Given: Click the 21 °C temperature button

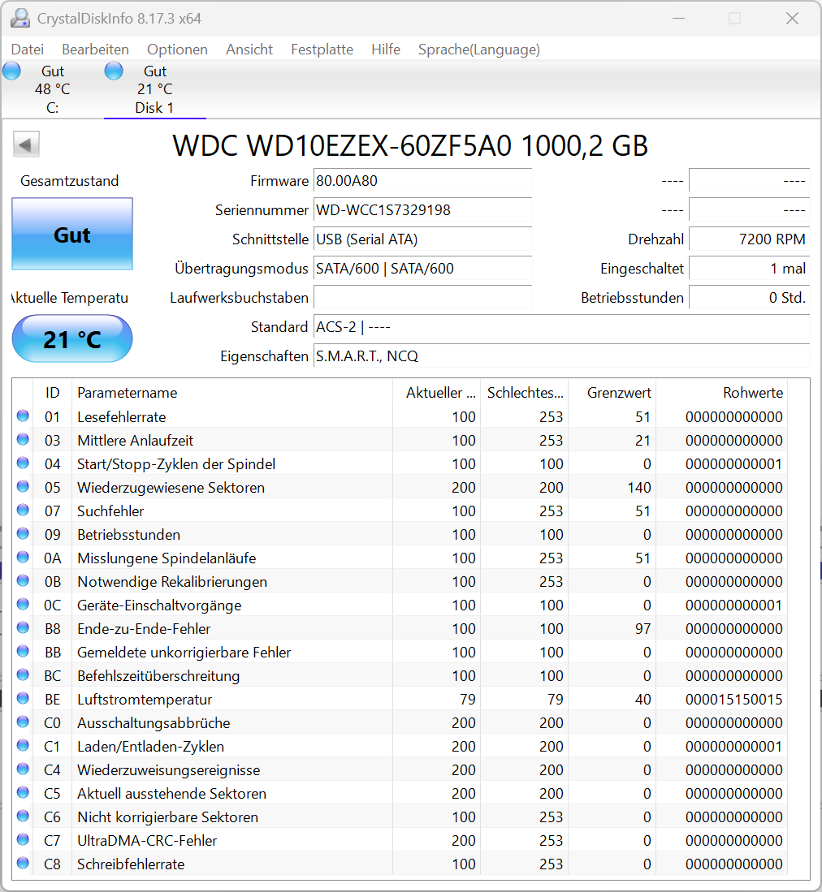Looking at the screenshot, I should tap(72, 339).
